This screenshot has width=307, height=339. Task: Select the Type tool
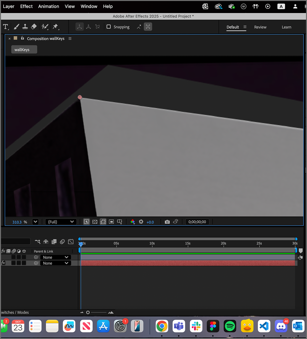[5, 26]
